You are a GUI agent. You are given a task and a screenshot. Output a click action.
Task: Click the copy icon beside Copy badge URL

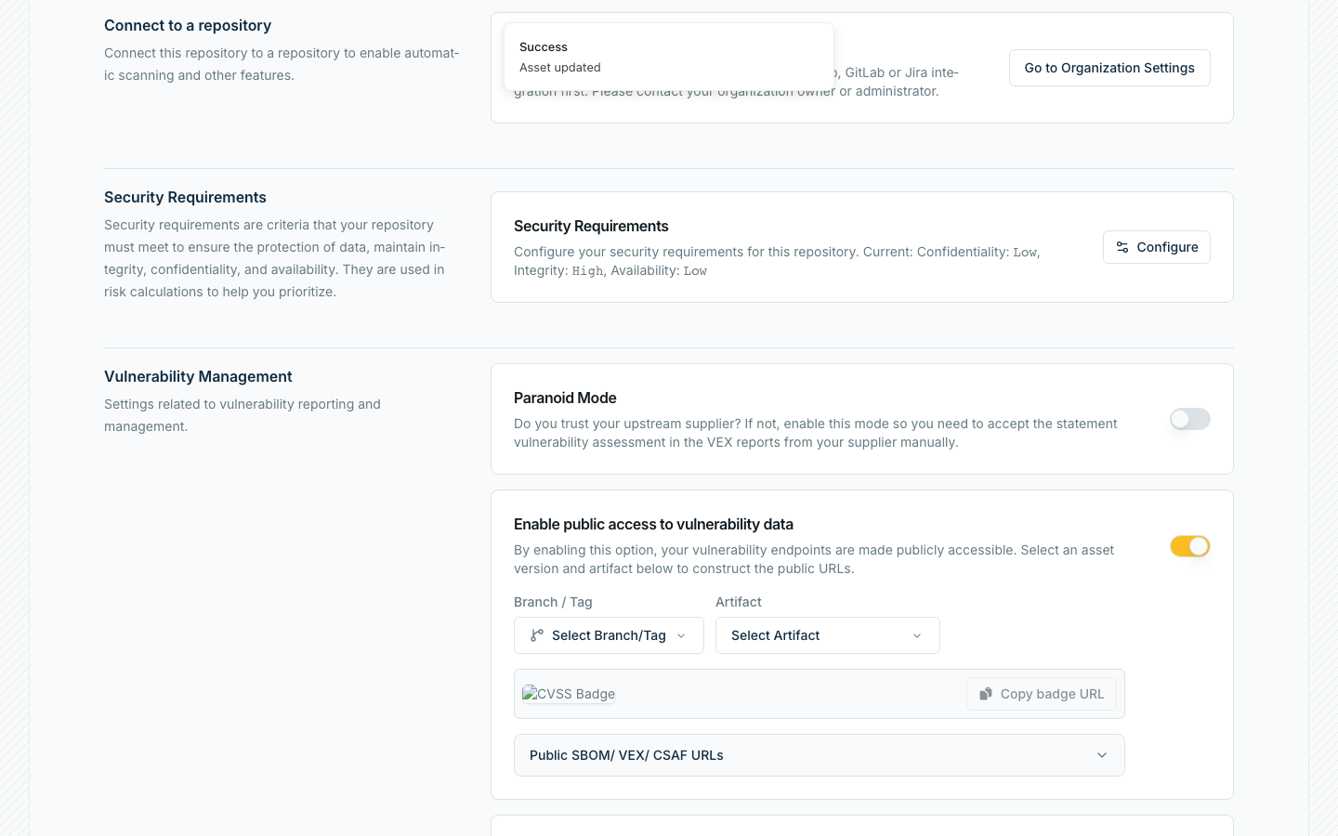coord(986,694)
